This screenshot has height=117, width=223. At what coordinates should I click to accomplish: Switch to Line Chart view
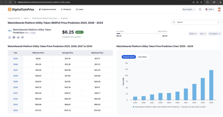(142, 57)
